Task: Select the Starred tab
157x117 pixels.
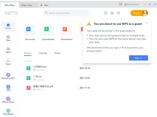Action: pos(43,53)
